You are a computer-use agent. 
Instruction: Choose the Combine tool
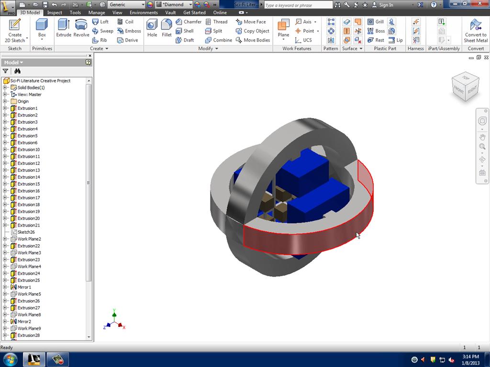coord(218,40)
